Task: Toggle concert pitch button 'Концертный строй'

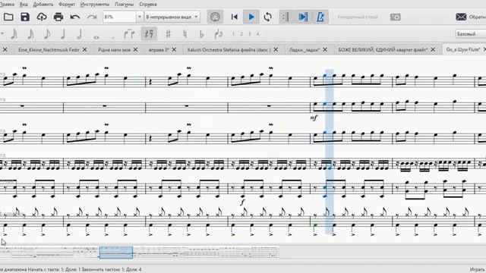Action: (358, 17)
